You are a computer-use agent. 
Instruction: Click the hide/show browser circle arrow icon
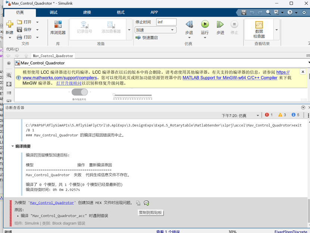pyautogui.click(x=9, y=63)
